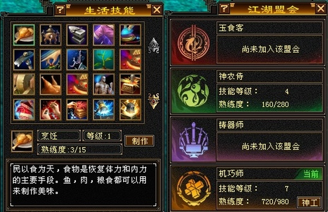The height and width of the screenshot is (212, 328).
Task: Open help for 生活技能 panel
Action: click(x=60, y=10)
